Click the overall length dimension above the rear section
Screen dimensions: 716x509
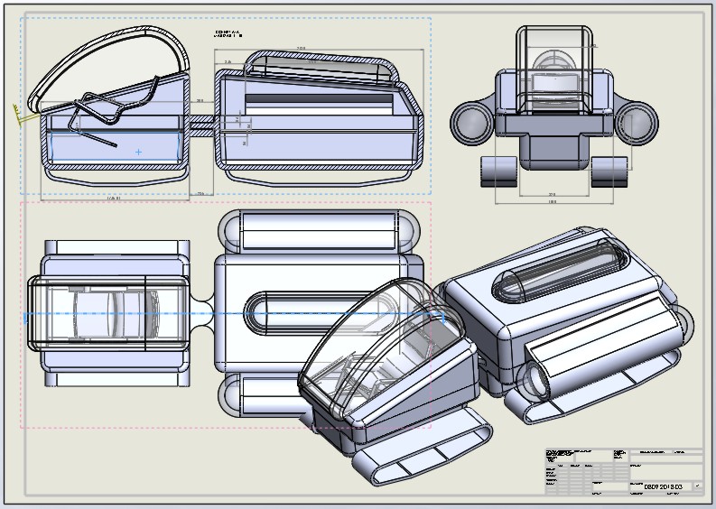click(x=301, y=48)
